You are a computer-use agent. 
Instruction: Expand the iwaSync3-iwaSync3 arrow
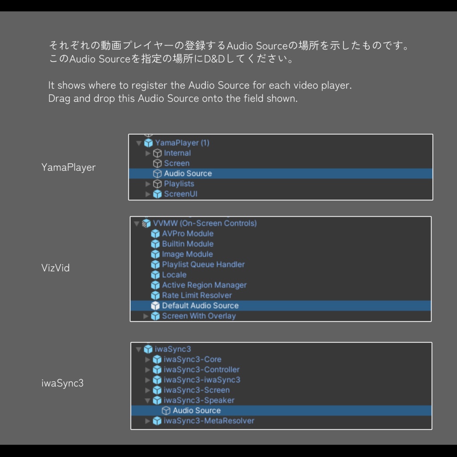[x=147, y=380]
